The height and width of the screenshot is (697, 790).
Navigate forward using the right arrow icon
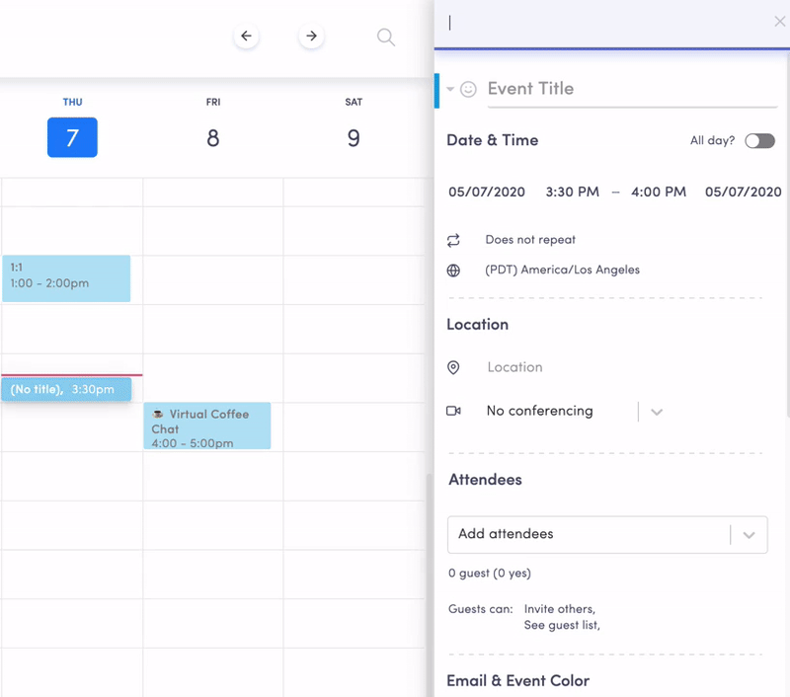(x=311, y=36)
